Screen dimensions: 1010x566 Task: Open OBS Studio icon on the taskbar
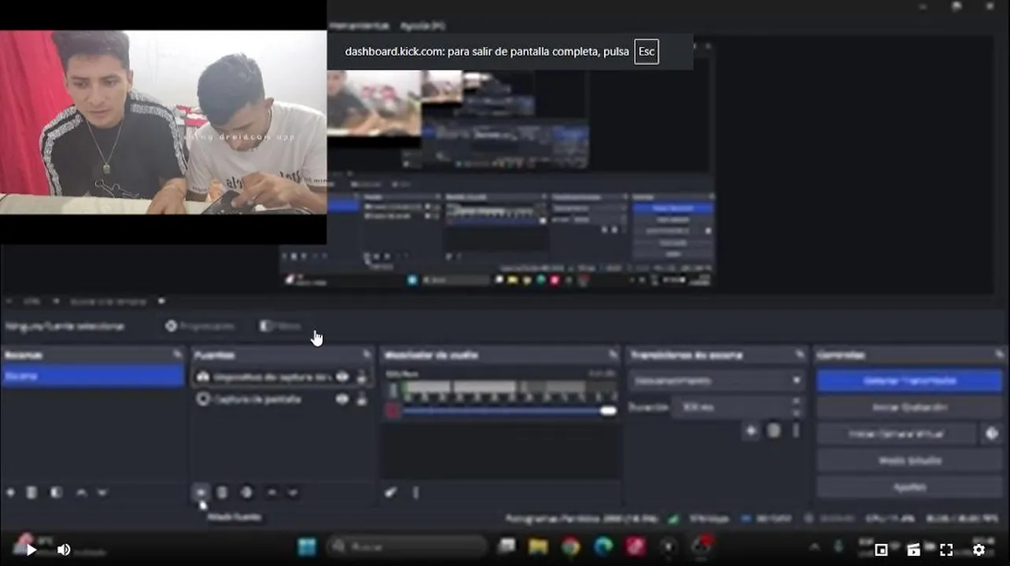(701, 546)
